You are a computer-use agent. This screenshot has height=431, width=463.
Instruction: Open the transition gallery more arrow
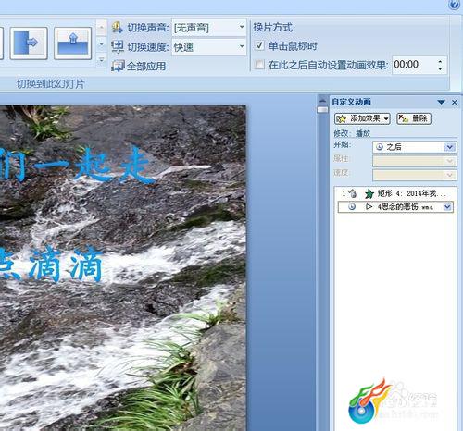(101, 59)
